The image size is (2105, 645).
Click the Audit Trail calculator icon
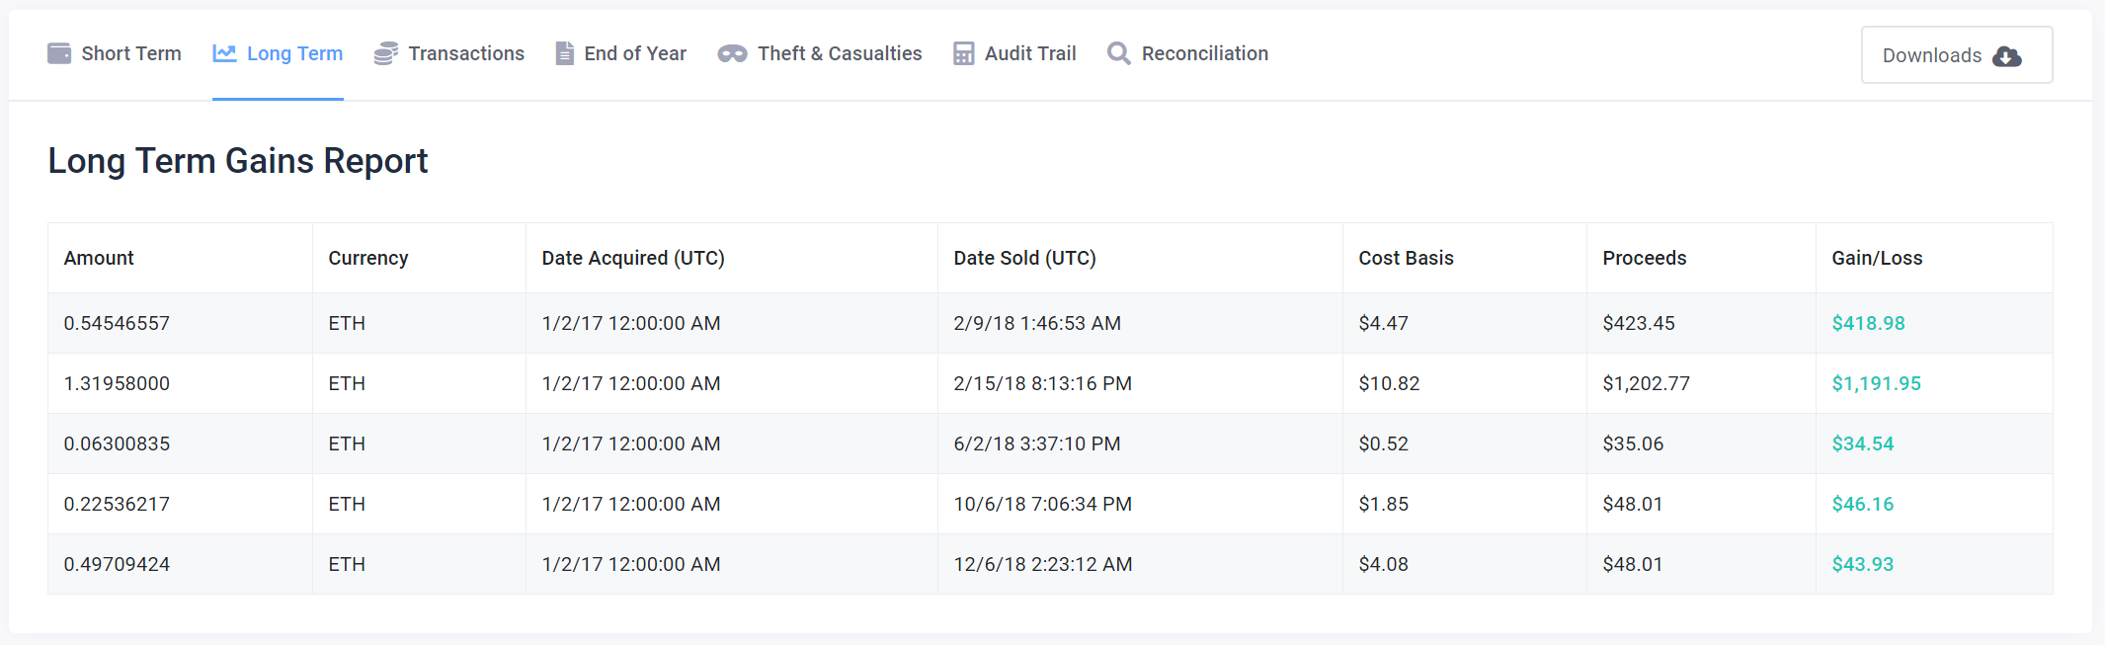963,53
